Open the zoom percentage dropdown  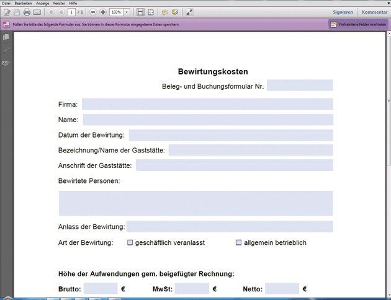coord(127,12)
